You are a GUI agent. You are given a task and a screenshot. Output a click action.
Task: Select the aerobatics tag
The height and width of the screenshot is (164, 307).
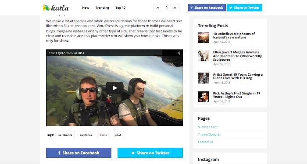tap(65, 135)
